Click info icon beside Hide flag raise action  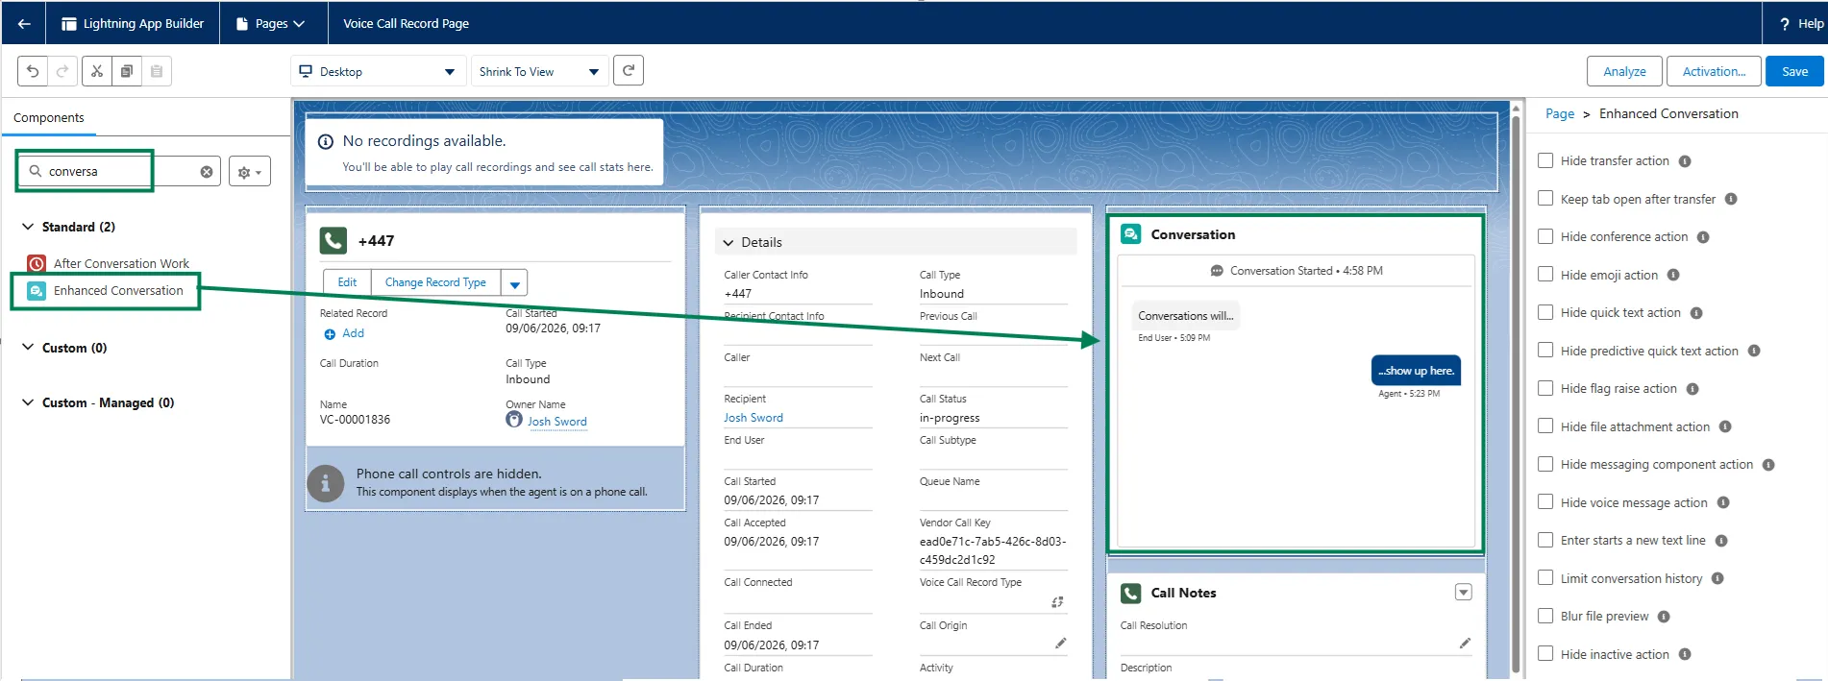[x=1692, y=389]
